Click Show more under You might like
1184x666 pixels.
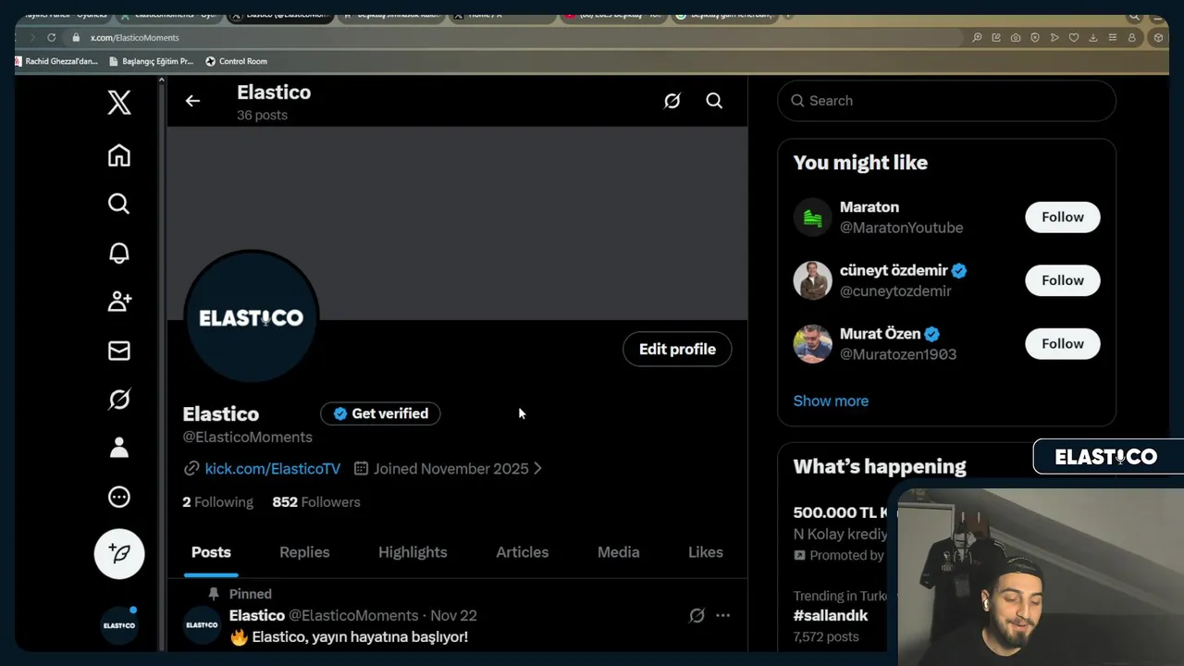(x=831, y=401)
